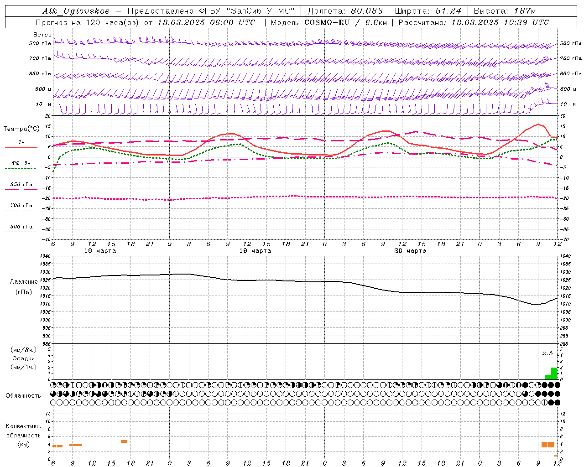Click the Ветер label above the wind panel
This screenshot has height=467, width=584.
click(x=42, y=35)
